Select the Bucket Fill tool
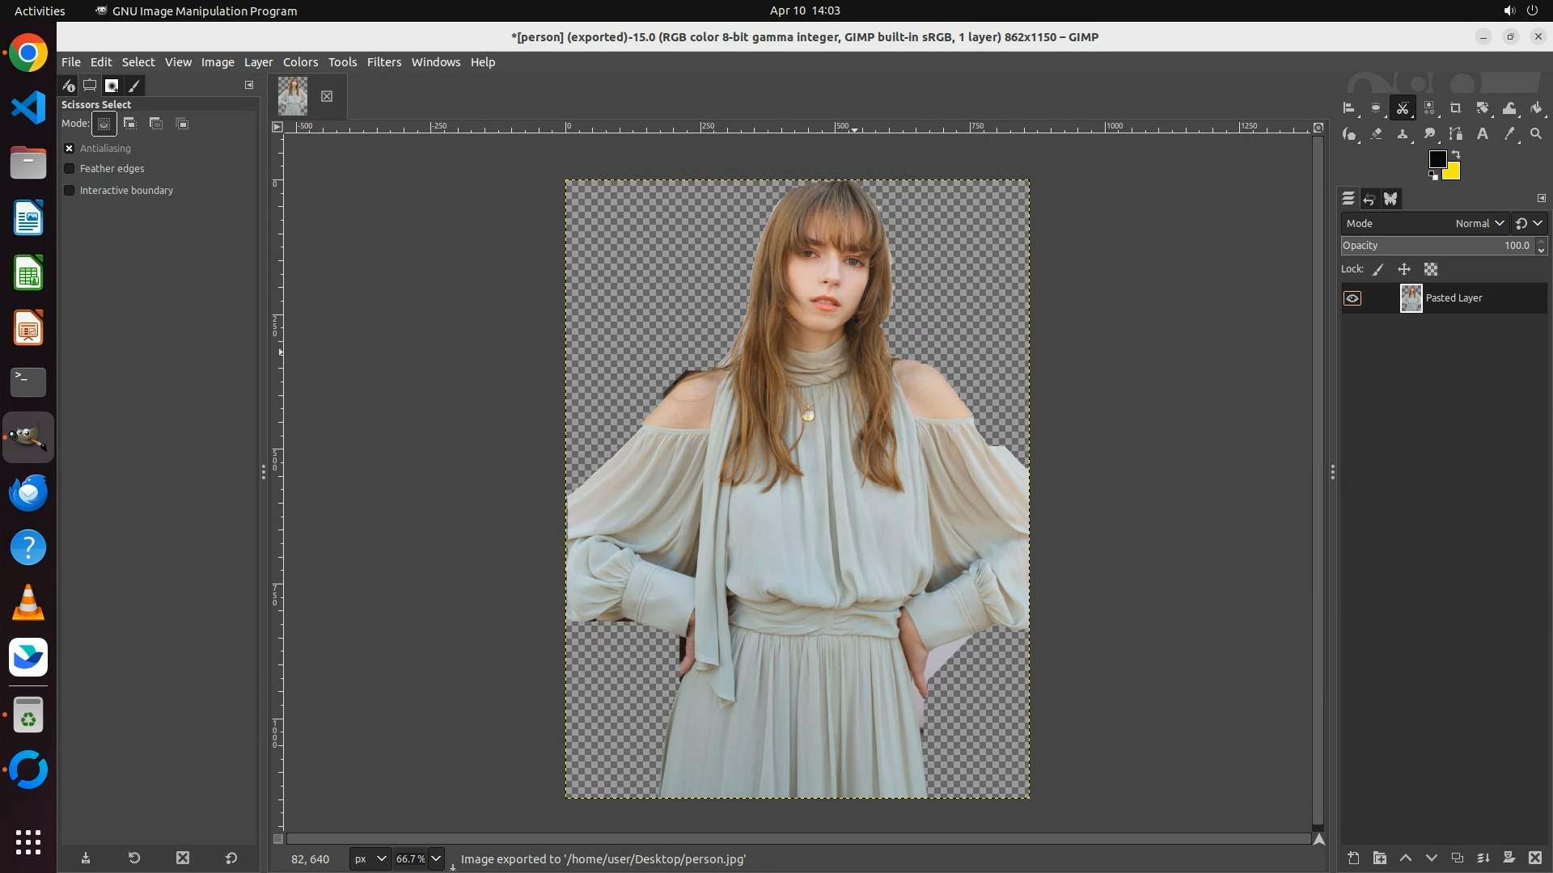This screenshot has width=1553, height=873. [1536, 108]
